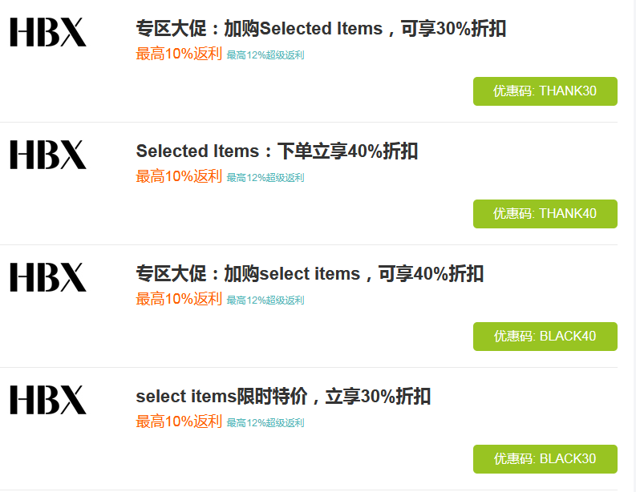Viewport: 636px width, 492px height.
Task: Reveal the BLACK40 coupon code button
Action: (x=545, y=337)
